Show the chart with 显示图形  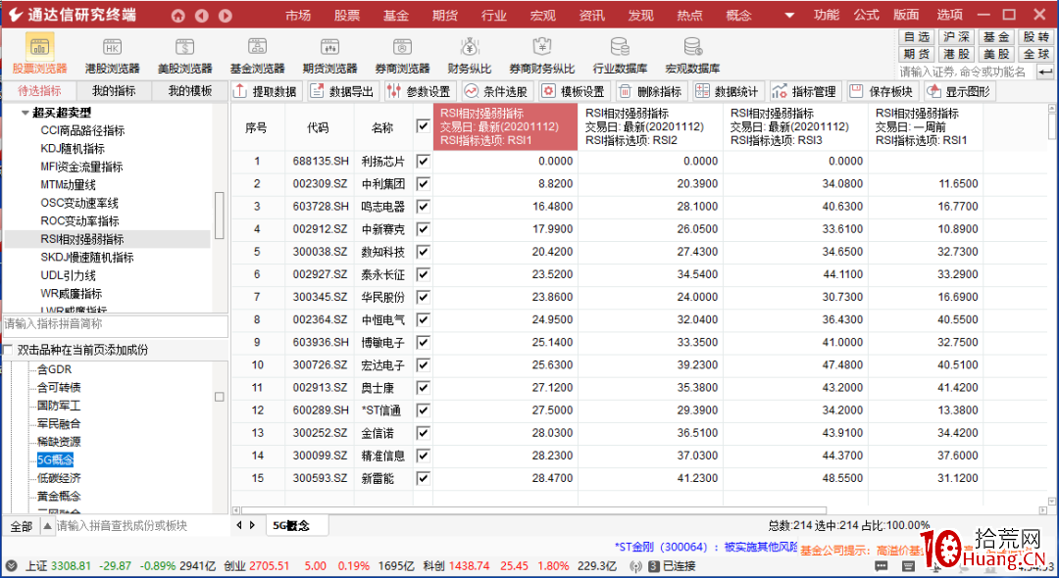960,92
